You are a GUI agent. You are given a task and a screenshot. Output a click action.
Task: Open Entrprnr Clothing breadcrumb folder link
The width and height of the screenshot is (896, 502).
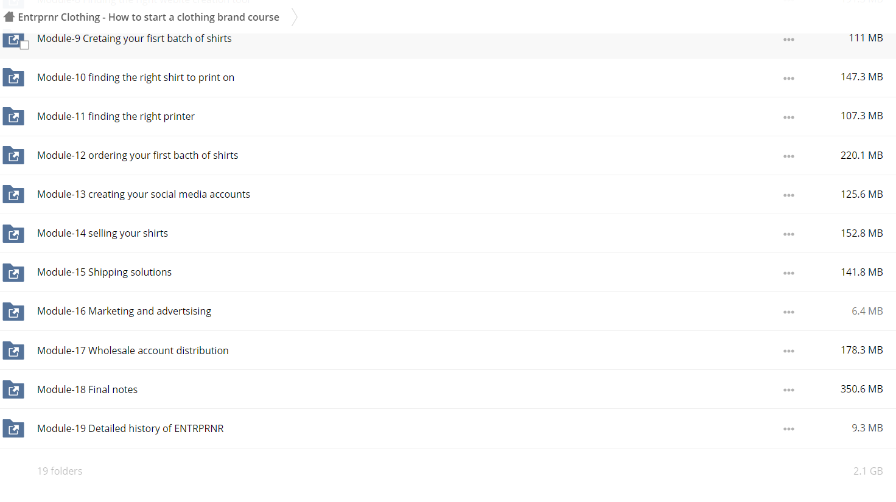point(149,17)
